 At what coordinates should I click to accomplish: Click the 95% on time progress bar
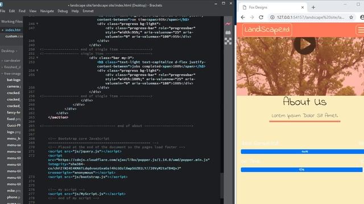[x=301, y=170]
